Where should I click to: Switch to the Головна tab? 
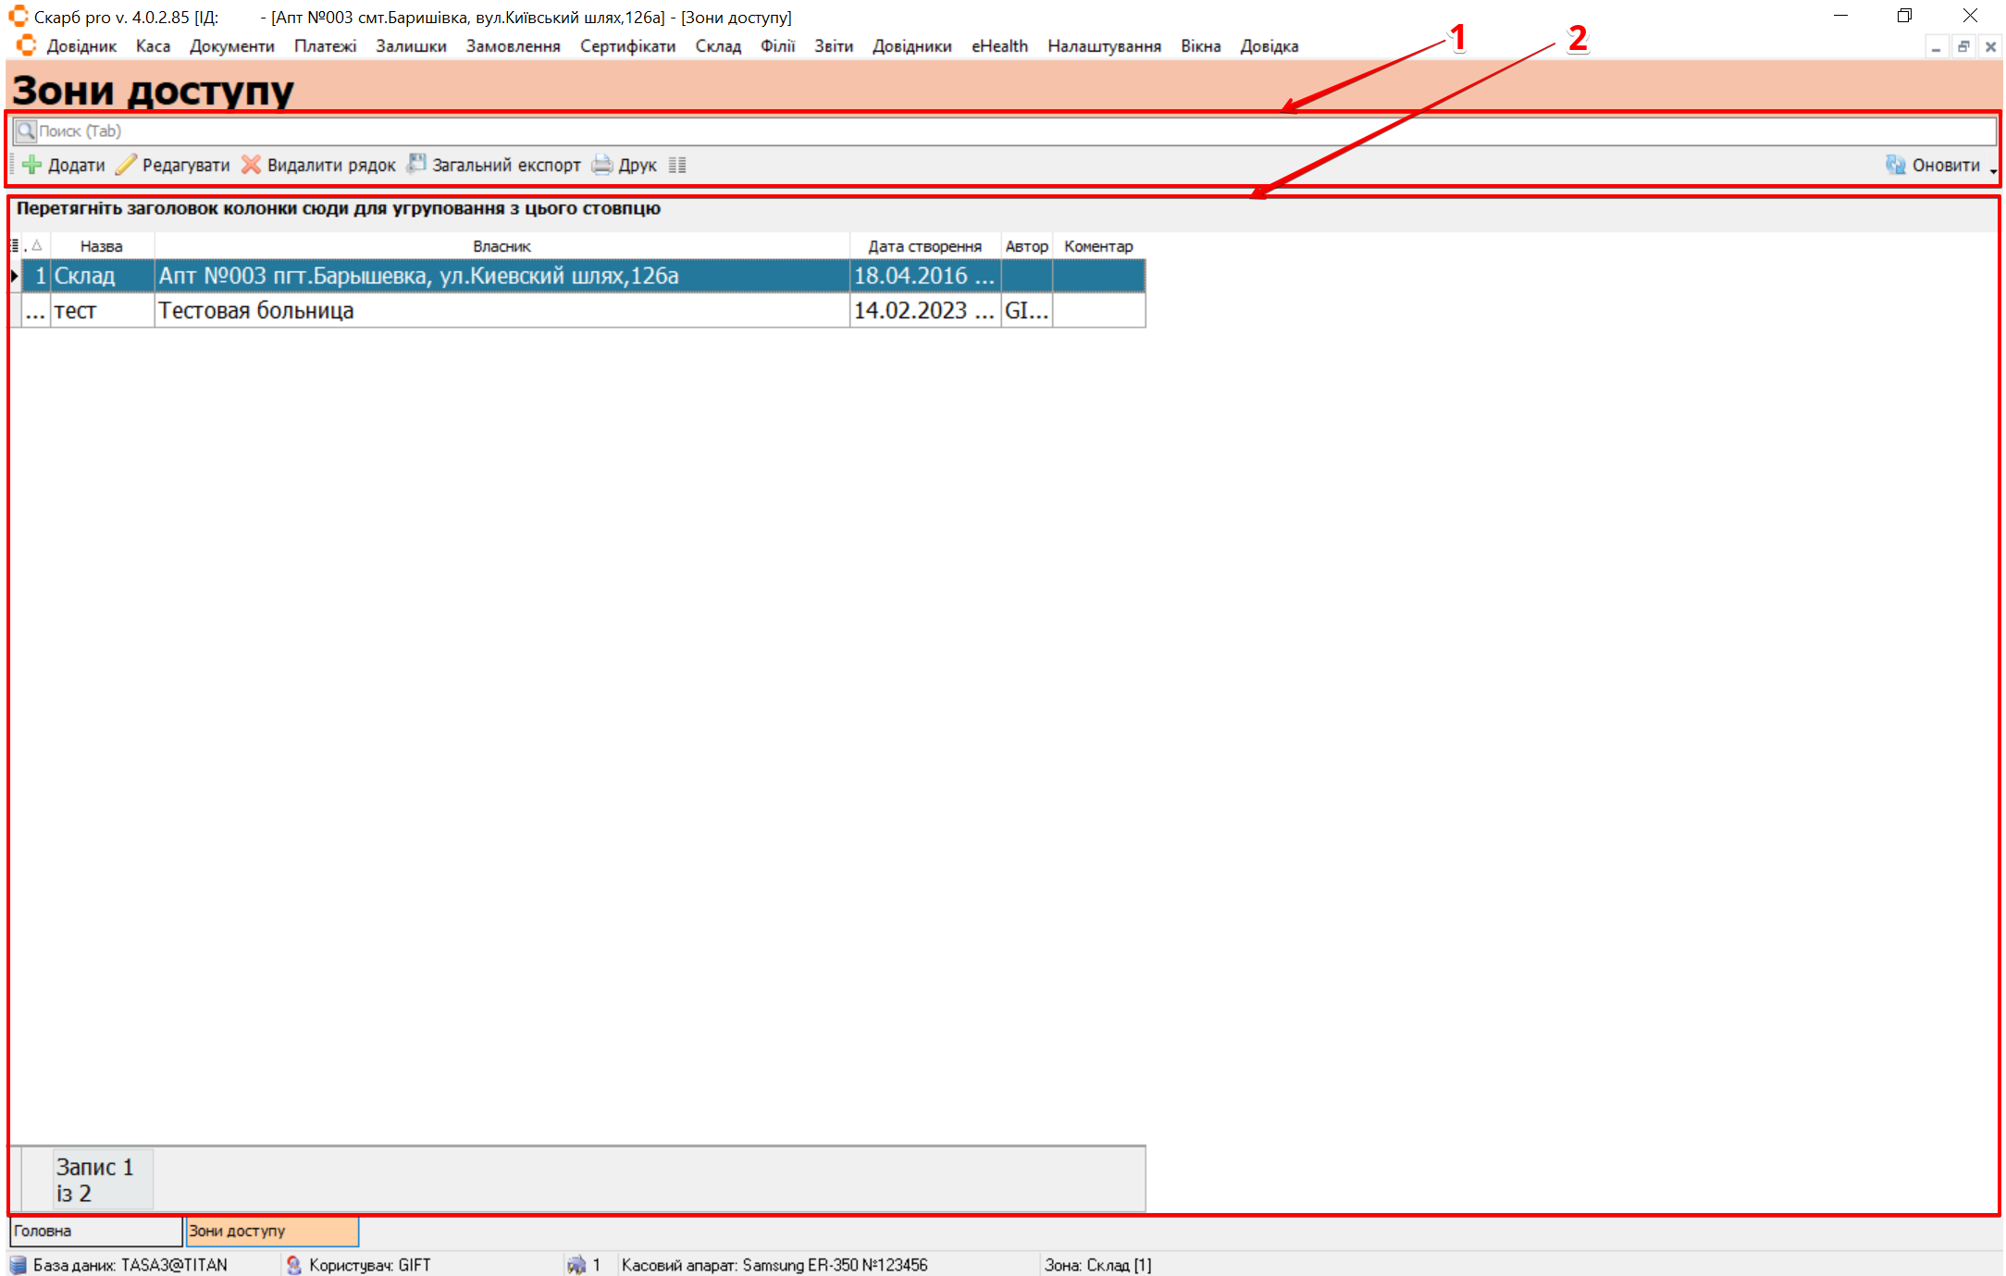pos(95,1231)
